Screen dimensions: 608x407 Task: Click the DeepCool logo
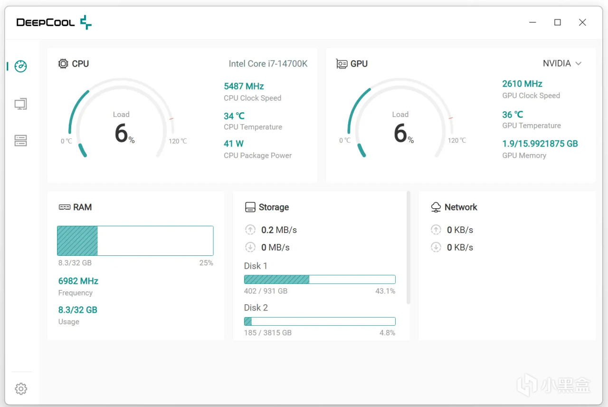pos(54,22)
